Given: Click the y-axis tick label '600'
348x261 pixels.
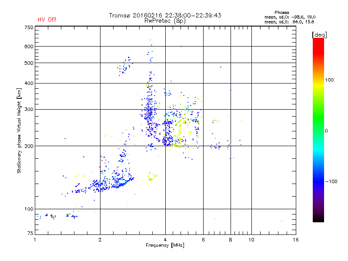Looking at the screenshot, I should [29, 47].
